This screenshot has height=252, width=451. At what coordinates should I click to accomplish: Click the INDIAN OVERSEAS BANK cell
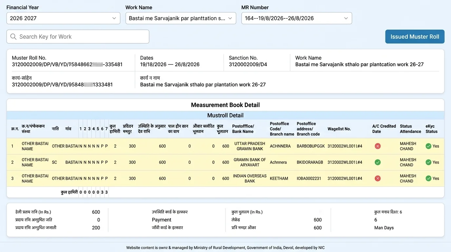(x=250, y=178)
